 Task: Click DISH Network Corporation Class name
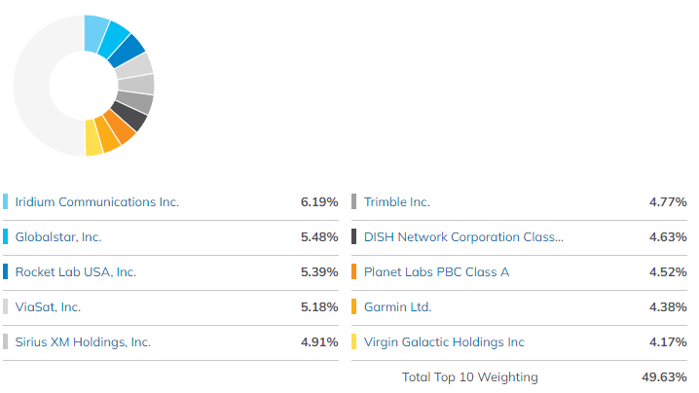point(463,237)
